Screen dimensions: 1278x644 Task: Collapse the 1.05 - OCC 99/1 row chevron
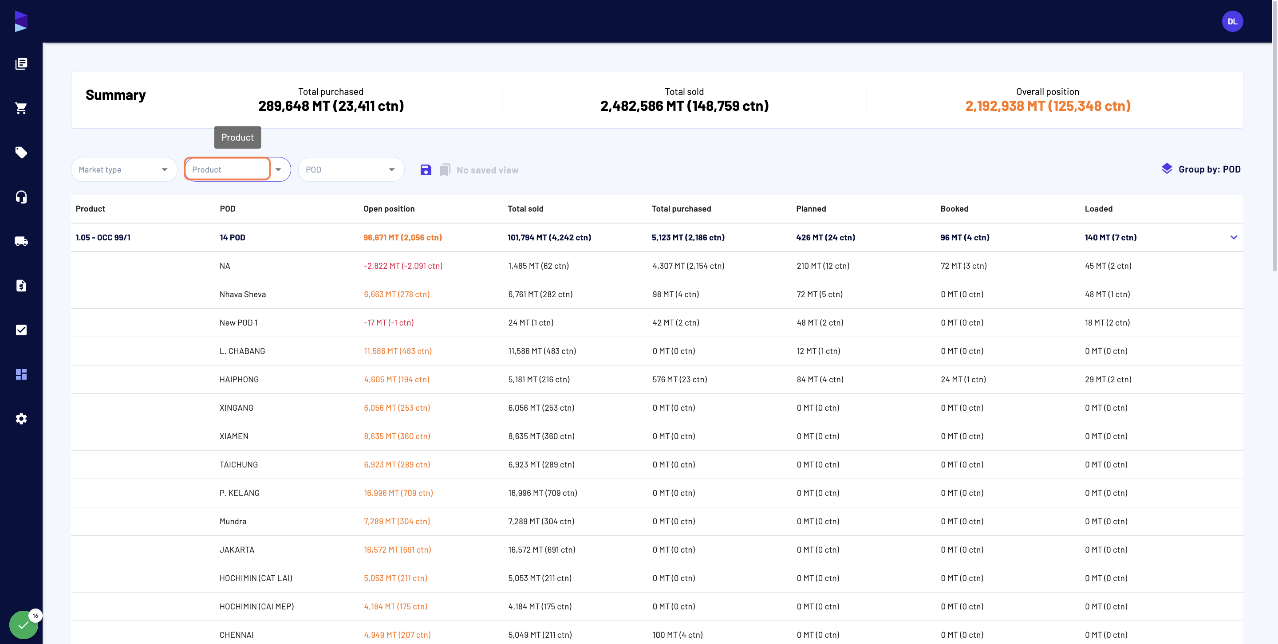click(x=1233, y=237)
